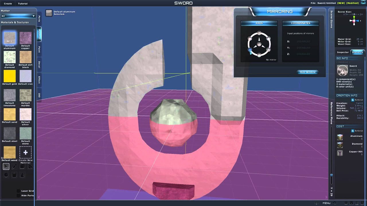Click the Y mirror coordinate field

pos(303,48)
